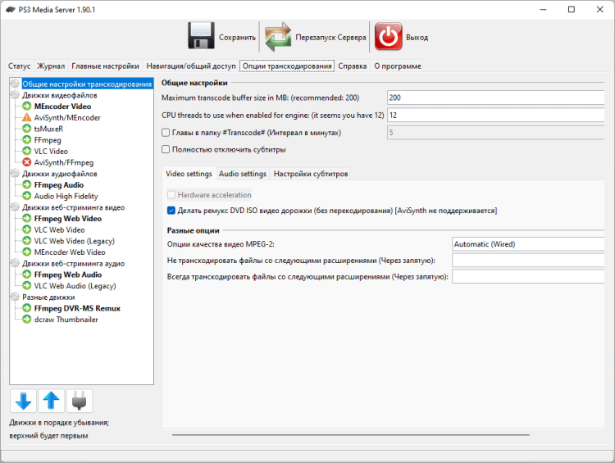Image resolution: width=615 pixels, height=463 pixels.
Task: Switch to the Журнал tab
Action: click(51, 66)
